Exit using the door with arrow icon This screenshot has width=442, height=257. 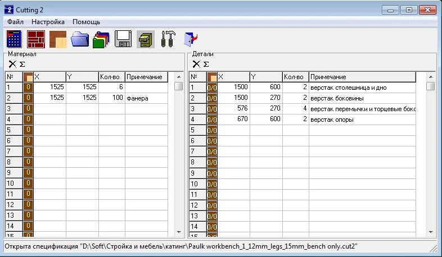(190, 39)
